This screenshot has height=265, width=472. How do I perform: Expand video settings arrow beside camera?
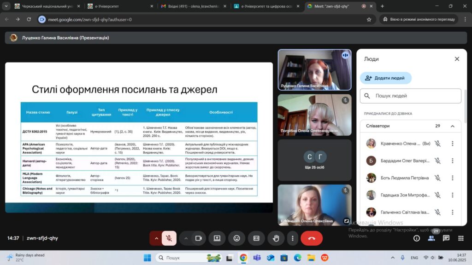186,238
